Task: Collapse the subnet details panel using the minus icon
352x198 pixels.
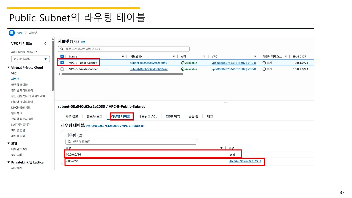Action: (226, 103)
